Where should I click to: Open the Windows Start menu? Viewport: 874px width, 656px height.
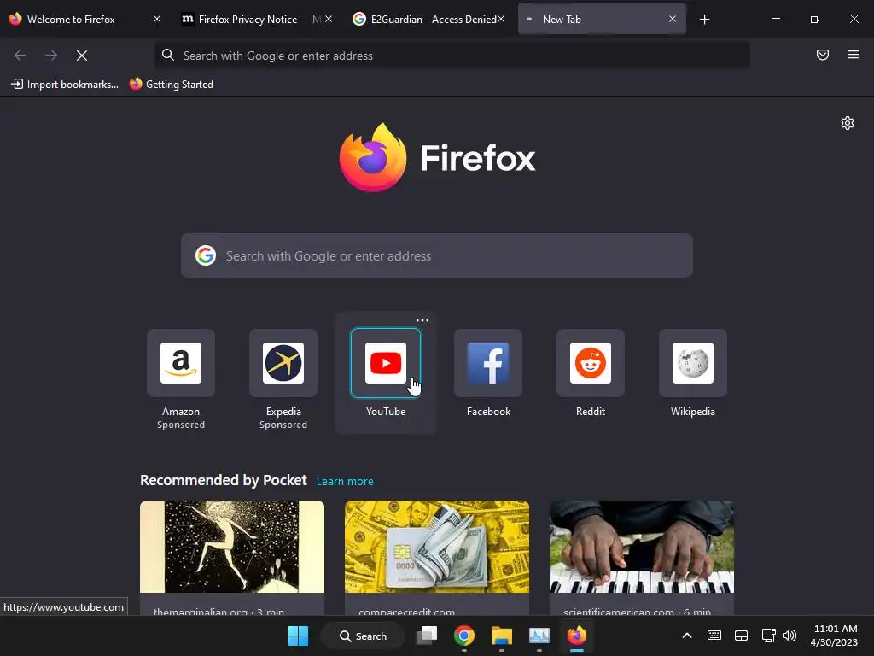pyautogui.click(x=298, y=635)
